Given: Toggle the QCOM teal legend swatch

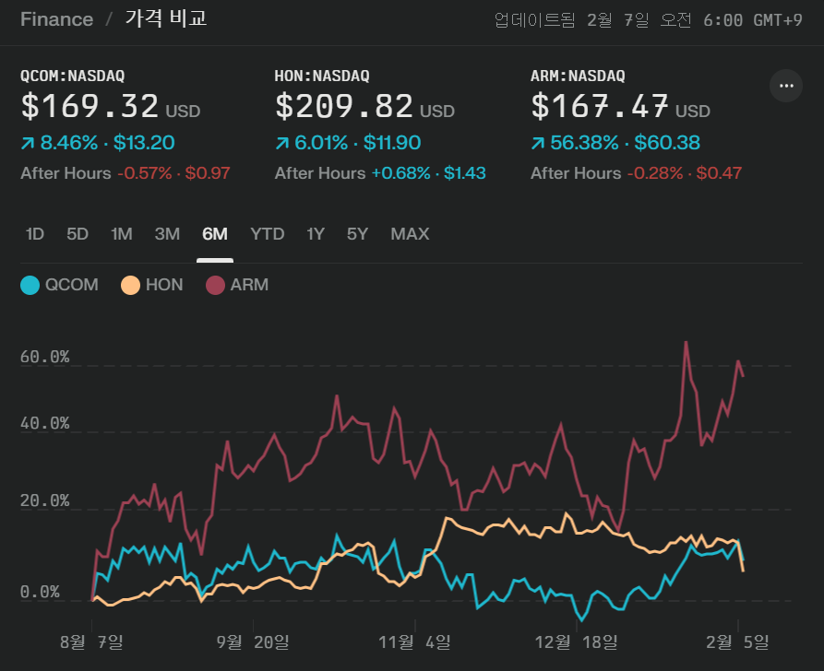Looking at the screenshot, I should (x=30, y=285).
